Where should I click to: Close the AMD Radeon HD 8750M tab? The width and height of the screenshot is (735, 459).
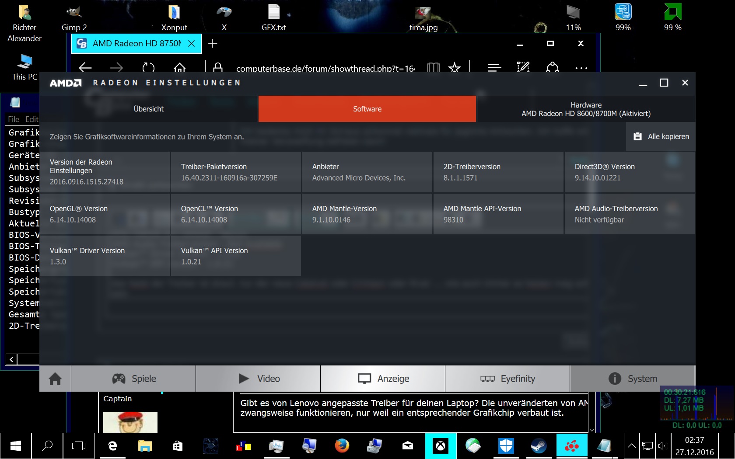191,43
